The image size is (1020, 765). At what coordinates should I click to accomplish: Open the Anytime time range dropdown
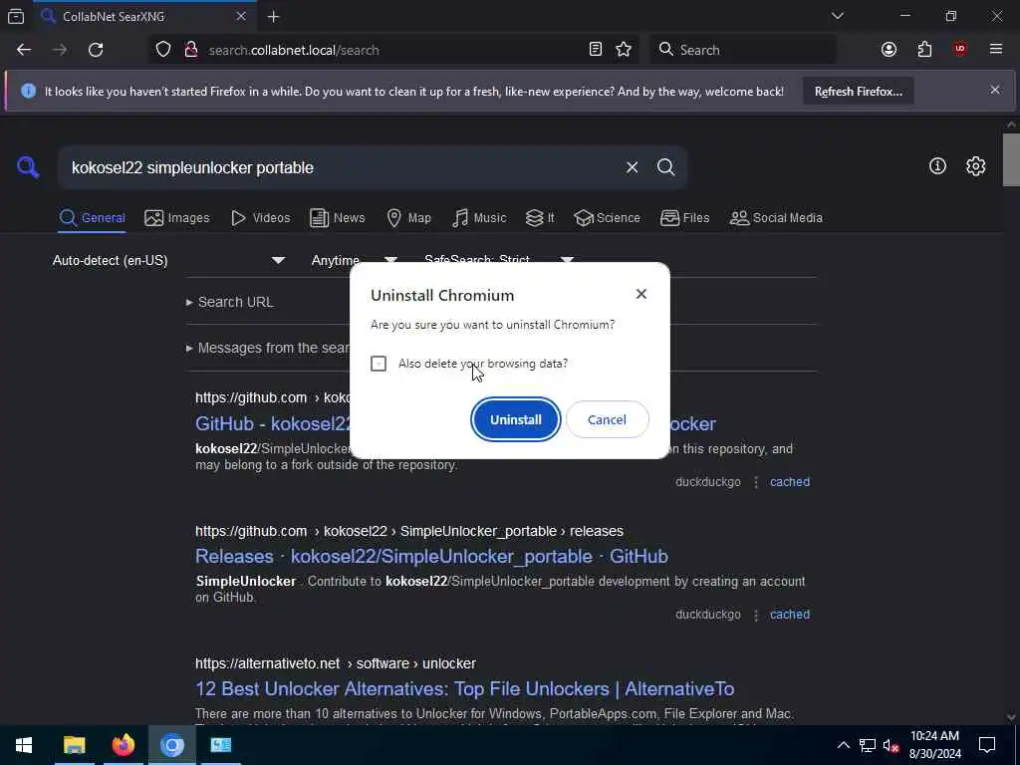click(355, 260)
